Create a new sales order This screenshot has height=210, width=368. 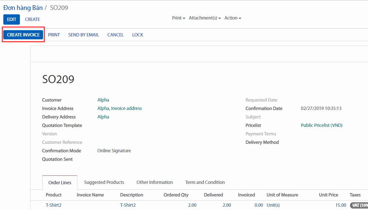[32, 19]
